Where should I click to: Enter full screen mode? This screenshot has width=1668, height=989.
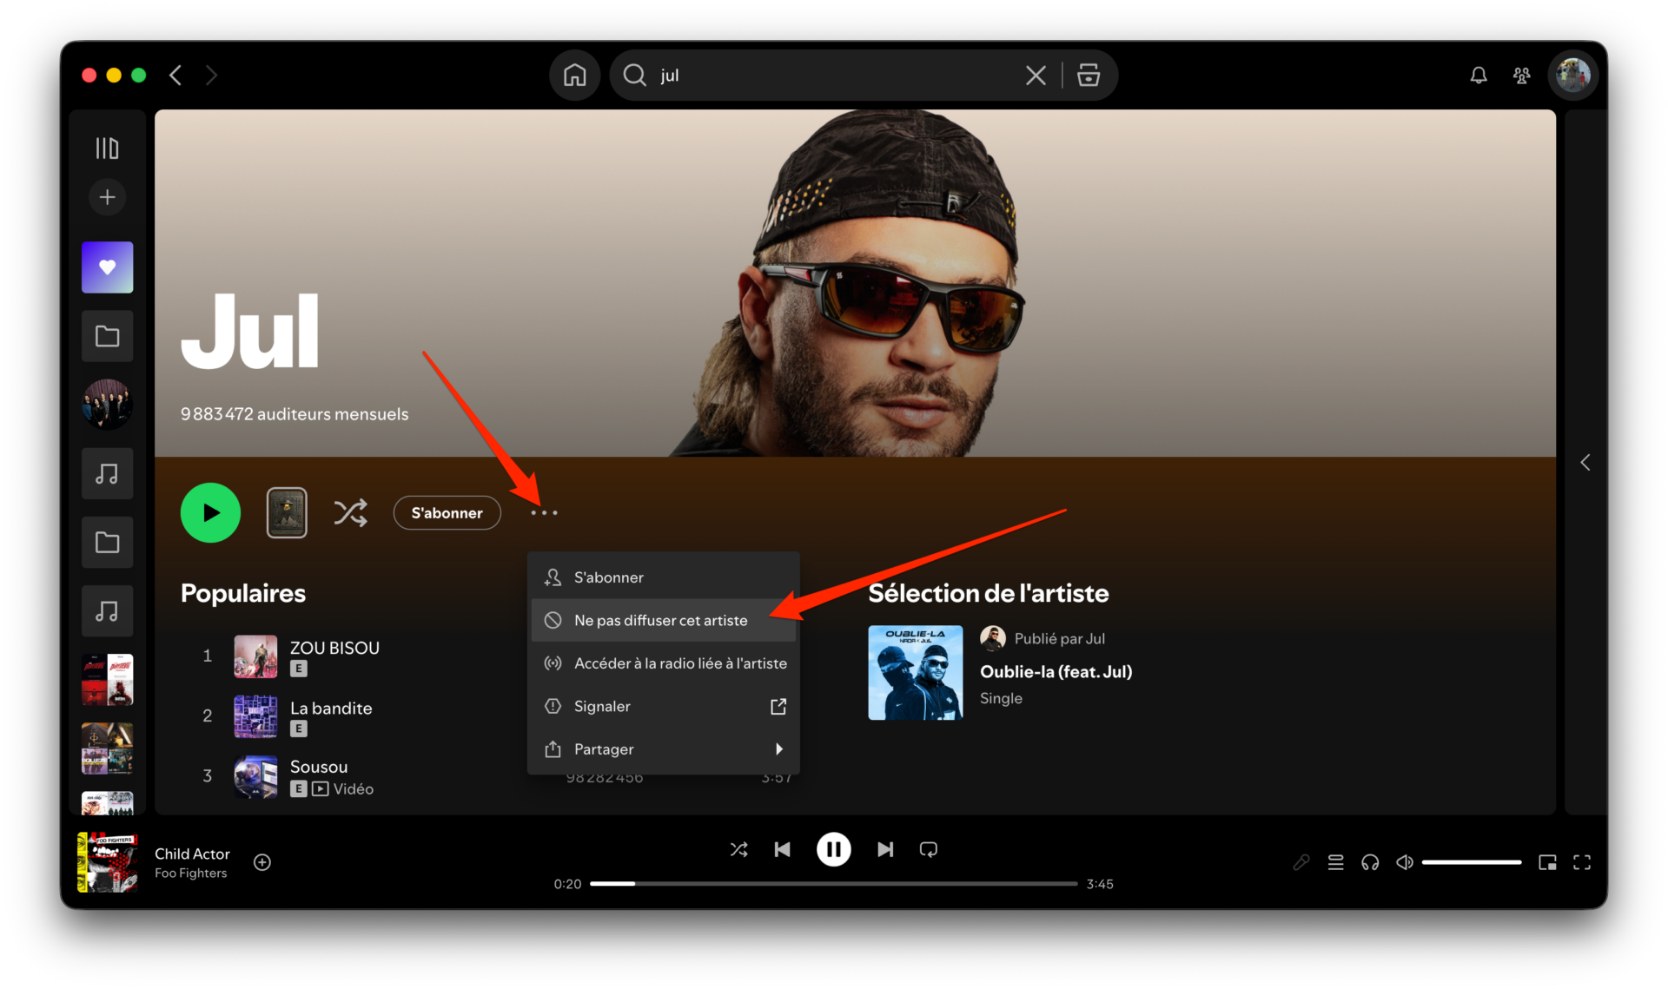click(x=1582, y=862)
